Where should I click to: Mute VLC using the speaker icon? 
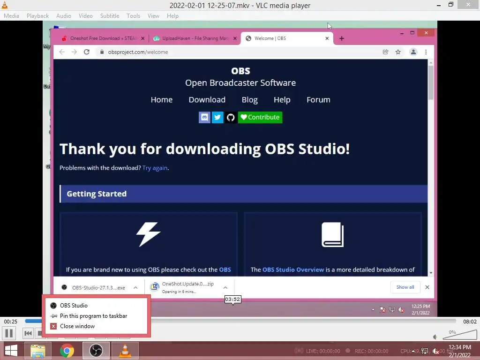point(435,337)
